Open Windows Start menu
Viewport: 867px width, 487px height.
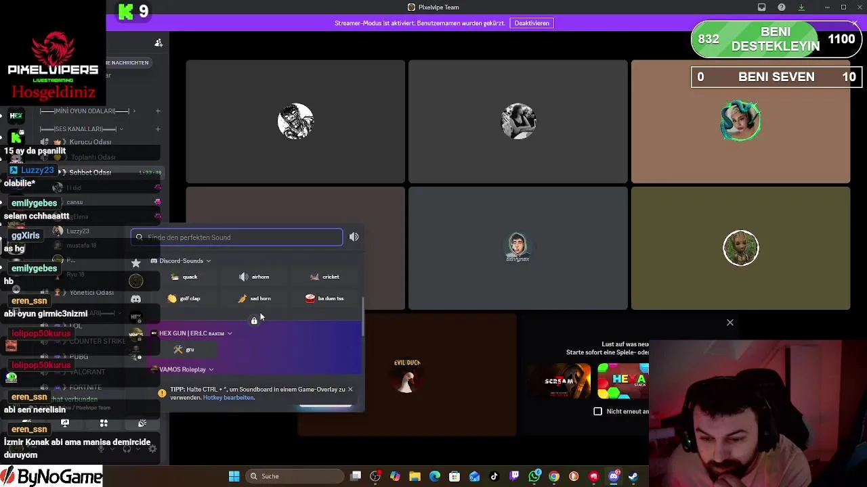[234, 476]
